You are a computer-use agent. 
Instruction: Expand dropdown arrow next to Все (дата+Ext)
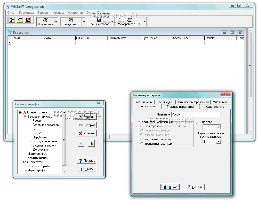pyautogui.click(x=84, y=22)
